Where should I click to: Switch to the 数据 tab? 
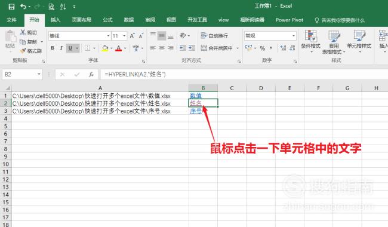pyautogui.click(x=129, y=20)
